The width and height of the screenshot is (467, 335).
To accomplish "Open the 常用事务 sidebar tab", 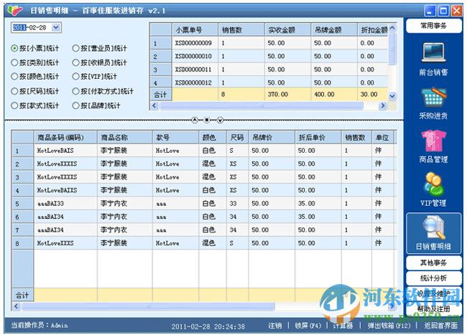I will coord(434,26).
